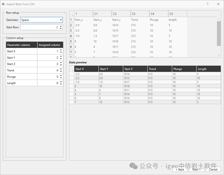224x175 pixels.
Task: Decrease Trend assigned column number
Action: (x=61, y=72)
